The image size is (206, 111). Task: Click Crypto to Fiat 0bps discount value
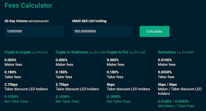coord(110,84)
